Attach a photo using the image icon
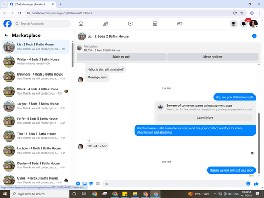Image resolution: width=264 pixels, height=198 pixels. [84, 184]
